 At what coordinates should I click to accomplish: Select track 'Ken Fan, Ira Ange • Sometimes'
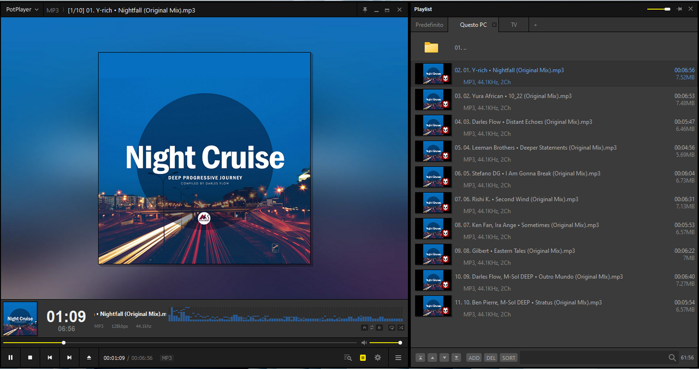[555, 228]
